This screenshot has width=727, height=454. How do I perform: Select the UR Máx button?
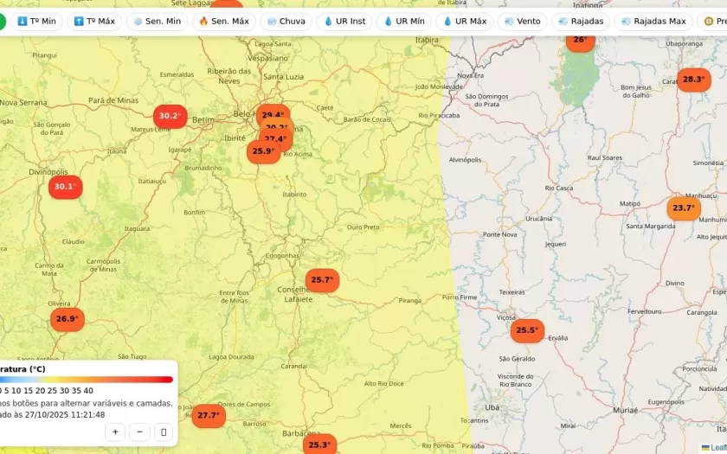(x=465, y=22)
